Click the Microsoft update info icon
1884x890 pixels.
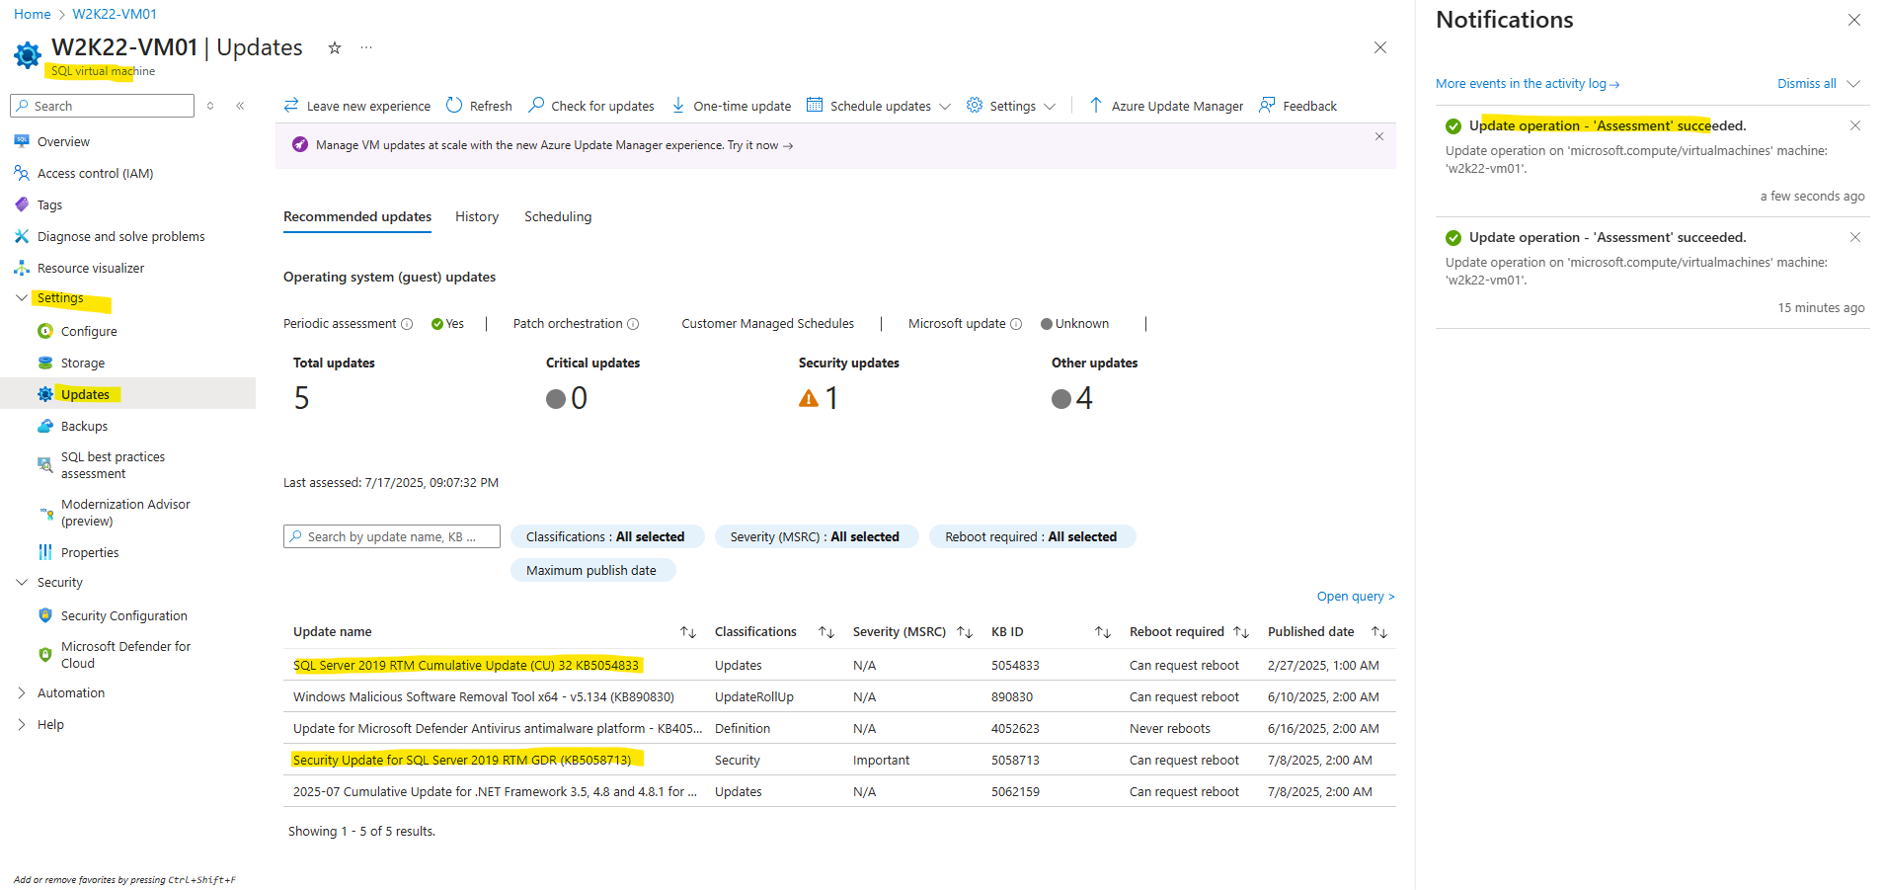1016,324
